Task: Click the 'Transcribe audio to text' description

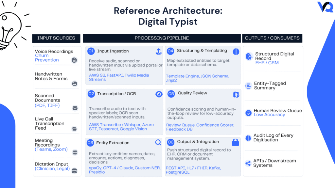Action: tap(117, 113)
